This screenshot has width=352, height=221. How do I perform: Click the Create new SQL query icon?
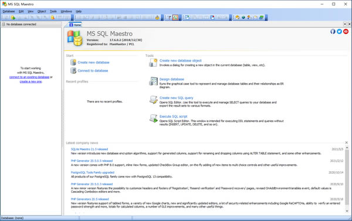153,100
